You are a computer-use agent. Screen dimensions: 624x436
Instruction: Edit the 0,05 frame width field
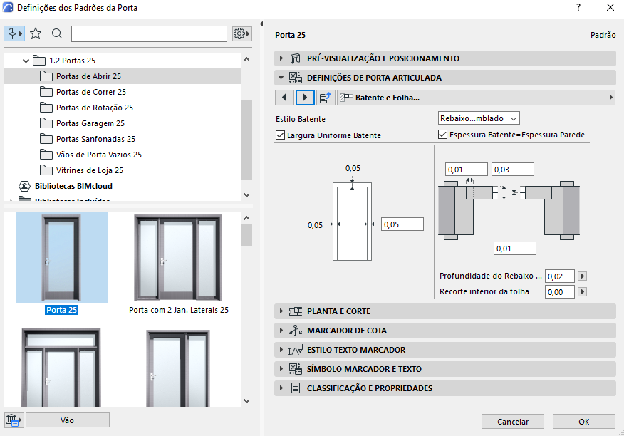[x=402, y=224]
